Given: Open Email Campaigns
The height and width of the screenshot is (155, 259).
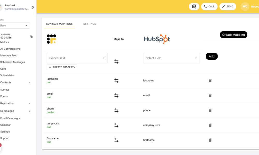Looking at the screenshot, I should [x=10, y=118].
